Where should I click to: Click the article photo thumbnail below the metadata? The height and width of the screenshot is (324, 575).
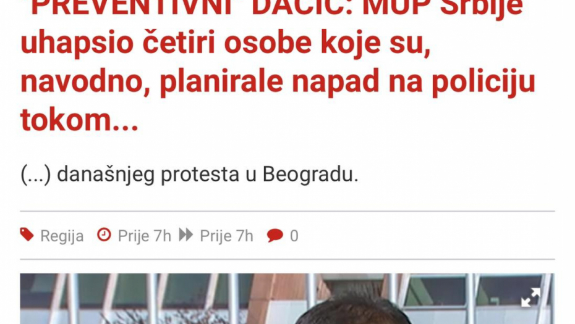click(x=287, y=298)
